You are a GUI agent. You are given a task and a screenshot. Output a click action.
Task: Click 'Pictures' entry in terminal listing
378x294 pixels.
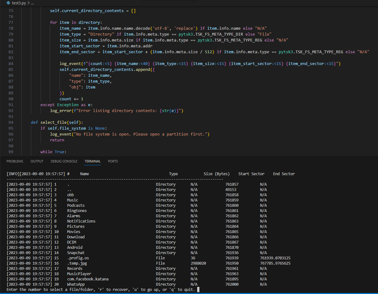[76, 226]
